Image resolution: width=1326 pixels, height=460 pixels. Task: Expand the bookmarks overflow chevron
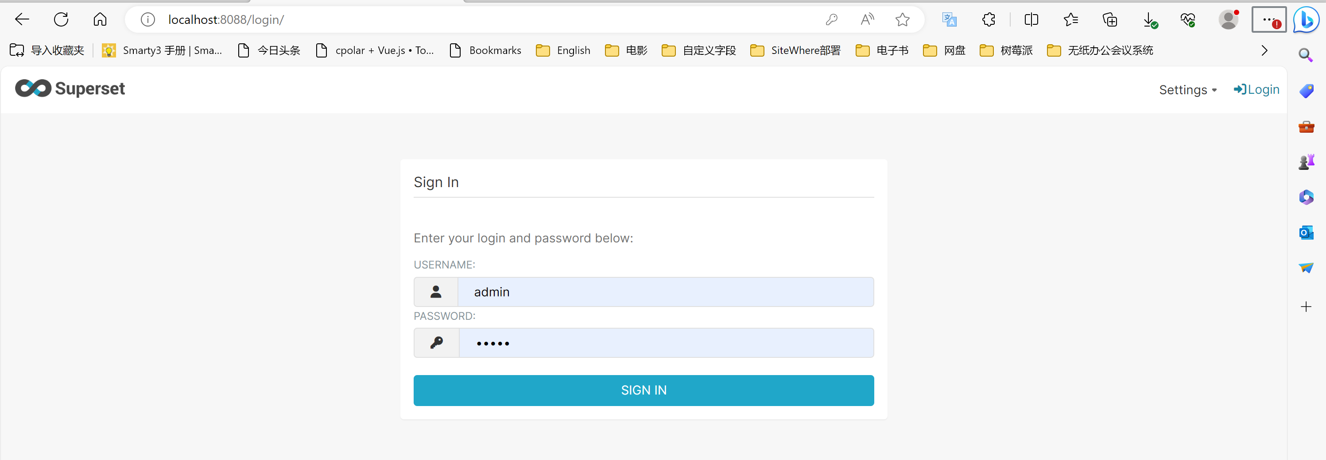1265,50
